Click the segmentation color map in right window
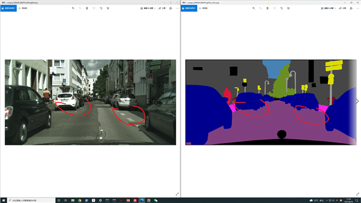Viewport: 361px width, 203px height. click(271, 102)
